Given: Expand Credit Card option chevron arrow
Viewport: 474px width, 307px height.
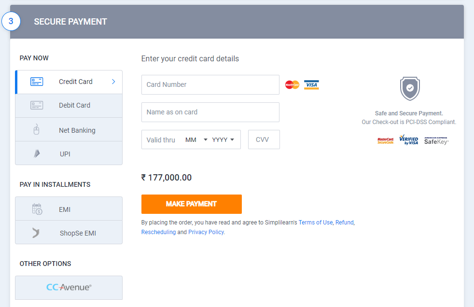Looking at the screenshot, I should [113, 82].
